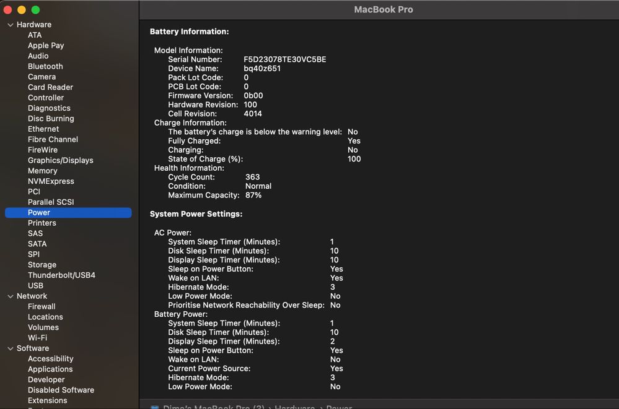Click the Network section label
619x409 pixels.
coord(32,296)
